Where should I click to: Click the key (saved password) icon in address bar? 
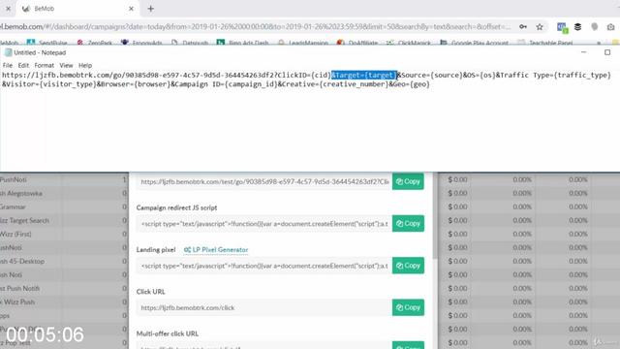[x=523, y=27]
